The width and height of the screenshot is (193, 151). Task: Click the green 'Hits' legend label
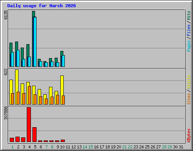[188, 15]
